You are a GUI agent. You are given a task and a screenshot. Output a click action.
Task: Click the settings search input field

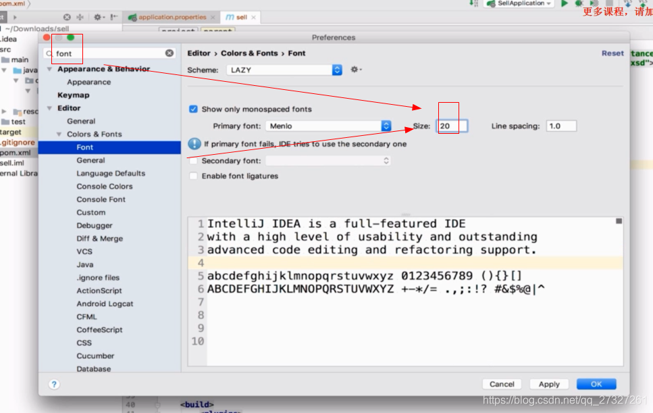pos(109,53)
